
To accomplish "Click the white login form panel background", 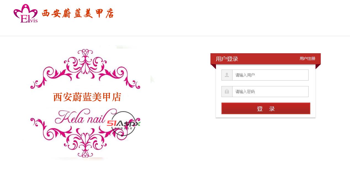I will pyautogui.click(x=266, y=91).
